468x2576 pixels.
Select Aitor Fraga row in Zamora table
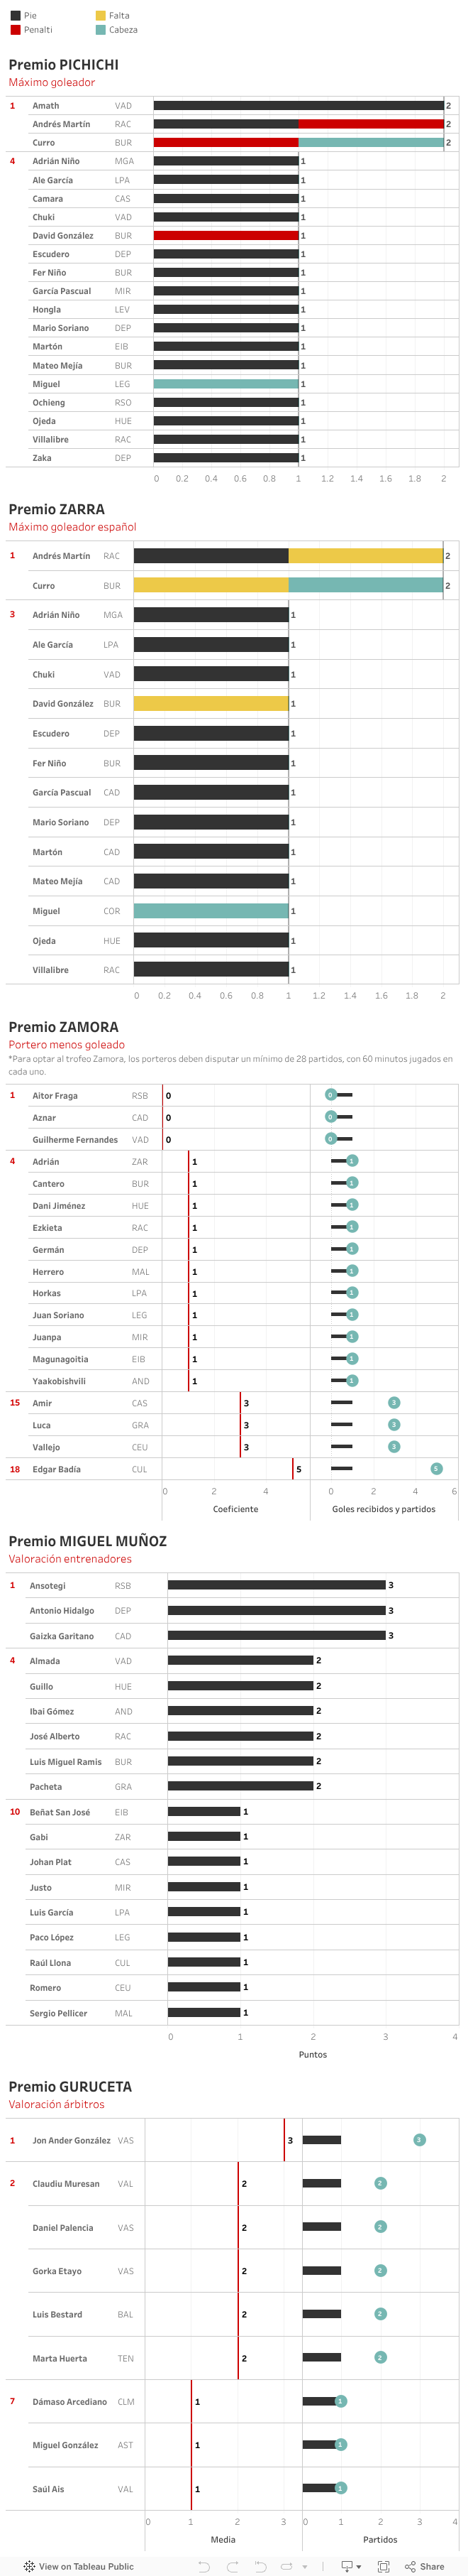(55, 1096)
